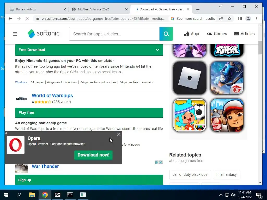Click the teal search magnifier button
Image resolution: width=267 pixels, height=200 pixels.
(166, 34)
